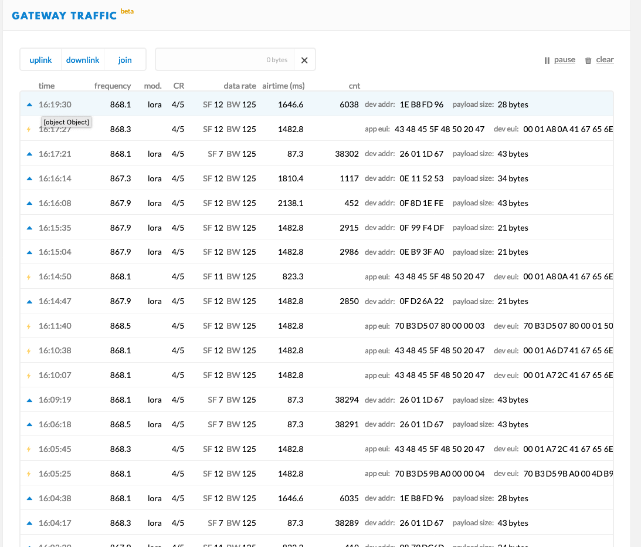
Task: Click the pause icon
Action: (x=547, y=60)
